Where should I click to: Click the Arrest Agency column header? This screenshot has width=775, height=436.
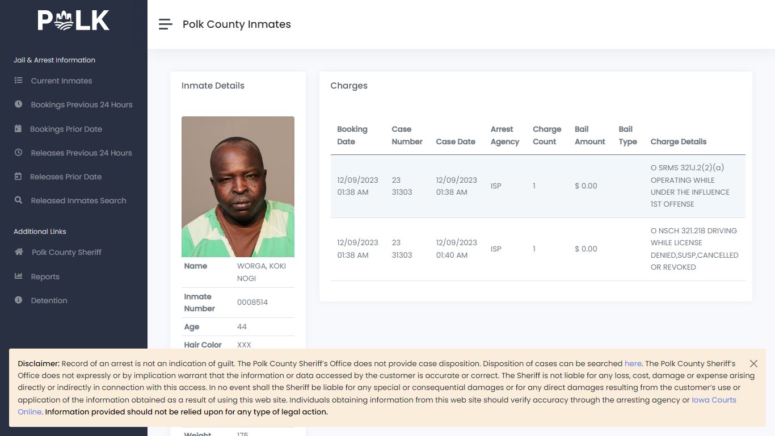click(505, 135)
